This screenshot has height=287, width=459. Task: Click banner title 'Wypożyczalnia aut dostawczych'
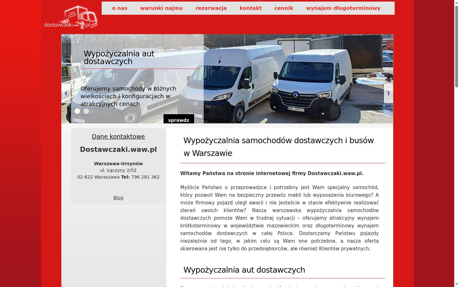pos(119,57)
